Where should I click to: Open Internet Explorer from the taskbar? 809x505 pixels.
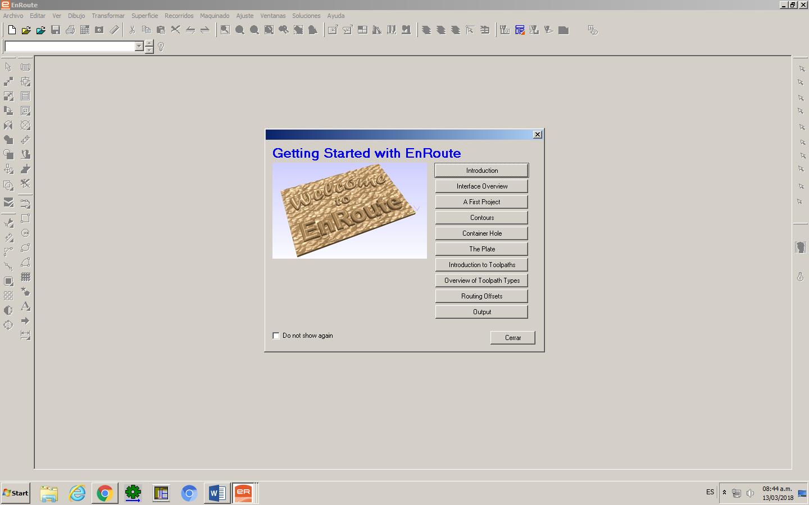coord(77,493)
